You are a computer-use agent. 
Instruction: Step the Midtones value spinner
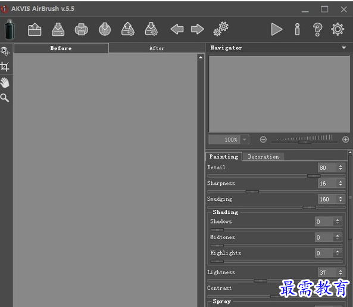[338, 237]
